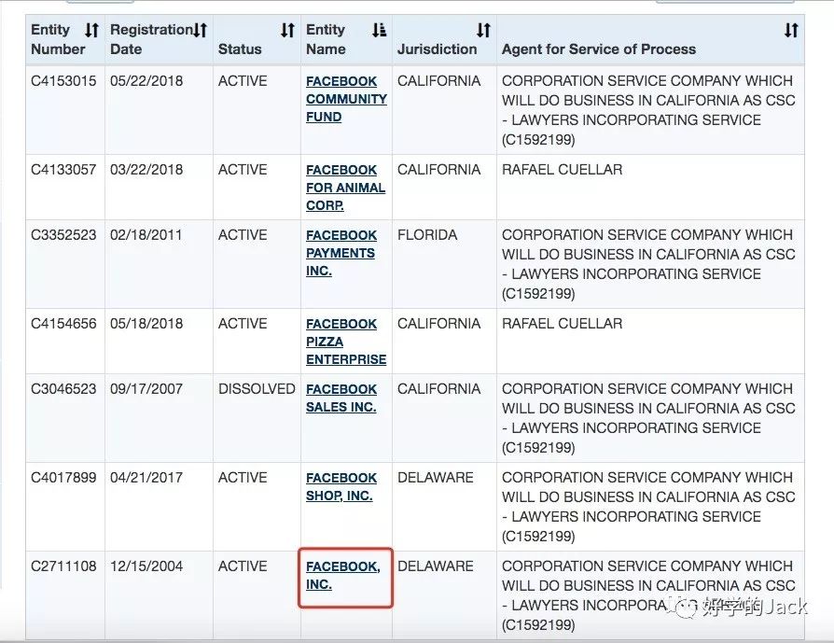The height and width of the screenshot is (643, 834).
Task: Click the Status column sort arrows
Action: click(x=287, y=31)
